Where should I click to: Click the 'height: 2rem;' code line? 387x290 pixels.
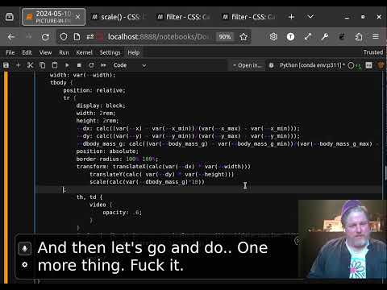[x=98, y=121]
